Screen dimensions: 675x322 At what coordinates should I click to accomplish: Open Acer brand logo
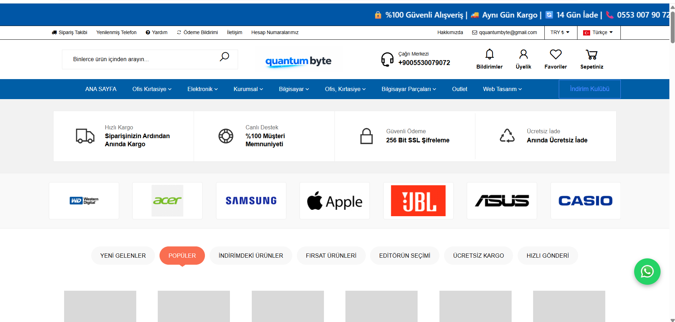point(167,201)
